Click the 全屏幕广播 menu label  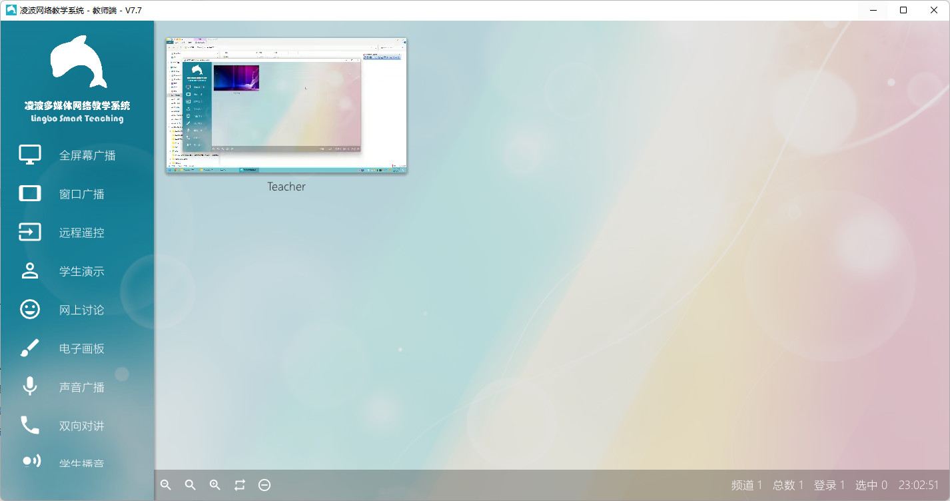tap(87, 155)
